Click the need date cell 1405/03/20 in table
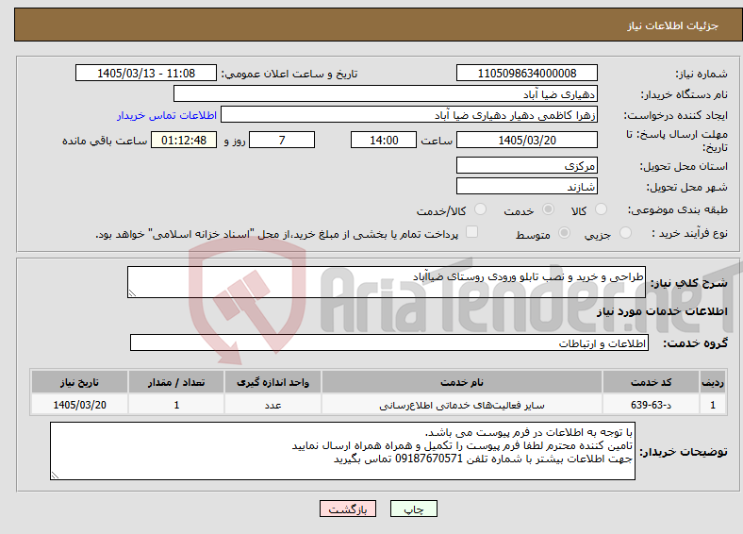Image resolution: width=743 pixels, height=534 pixels. (x=79, y=405)
